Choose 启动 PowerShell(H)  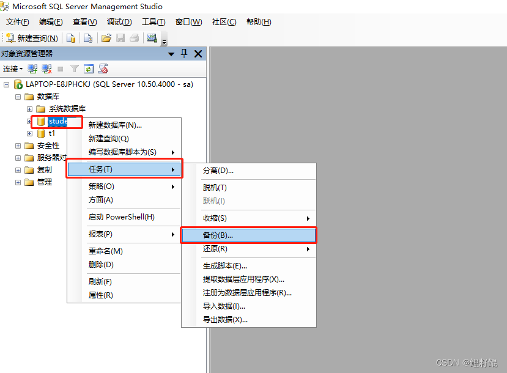pyautogui.click(x=124, y=217)
